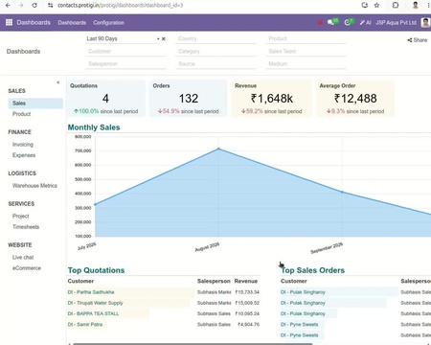Open the Category filter field
This screenshot has width=431, height=345.
pyautogui.click(x=215, y=51)
